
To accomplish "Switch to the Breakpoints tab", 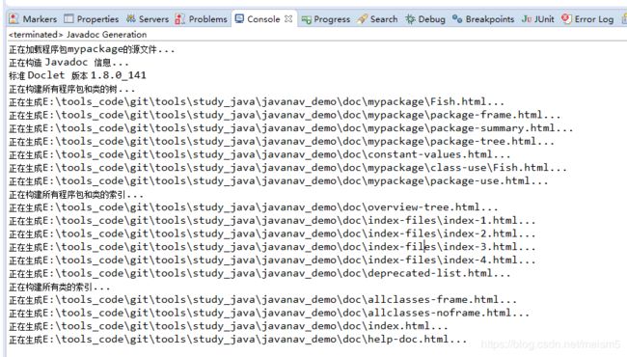I will pos(483,19).
